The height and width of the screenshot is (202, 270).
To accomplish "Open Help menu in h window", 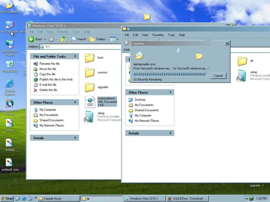I will (182, 35).
